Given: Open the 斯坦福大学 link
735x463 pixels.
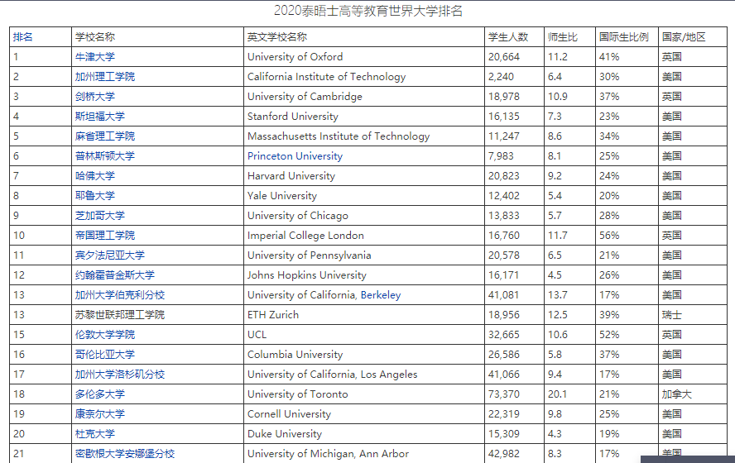Looking at the screenshot, I should coord(100,116).
